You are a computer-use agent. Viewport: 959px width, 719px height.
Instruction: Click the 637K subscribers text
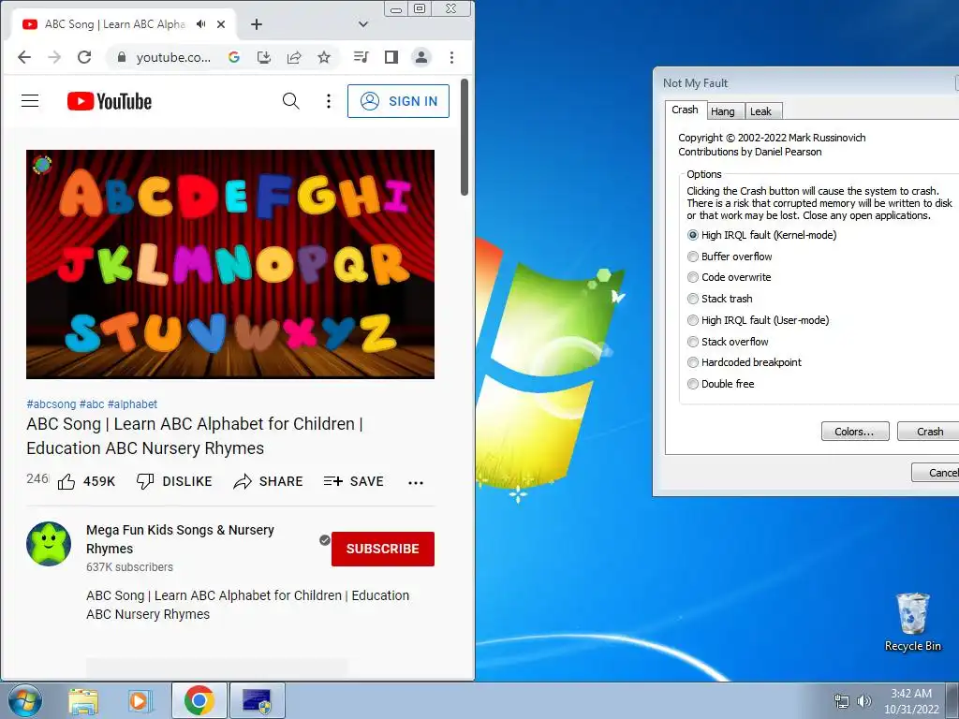pyautogui.click(x=129, y=567)
